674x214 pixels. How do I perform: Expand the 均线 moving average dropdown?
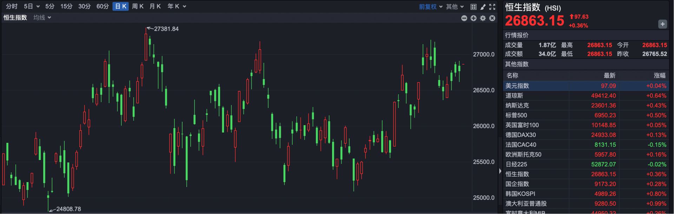42,18
